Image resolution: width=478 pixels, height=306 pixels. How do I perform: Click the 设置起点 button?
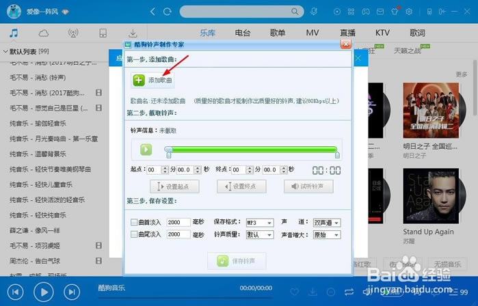174,186
